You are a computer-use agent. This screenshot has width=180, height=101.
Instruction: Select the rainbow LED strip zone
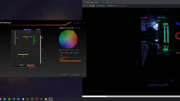pos(27,37)
